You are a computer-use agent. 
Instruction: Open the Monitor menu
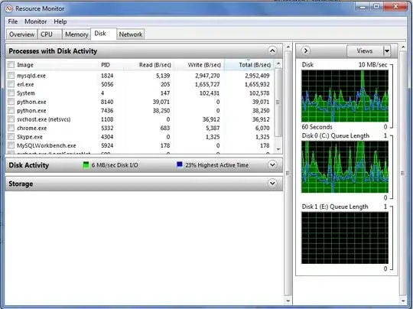point(35,21)
